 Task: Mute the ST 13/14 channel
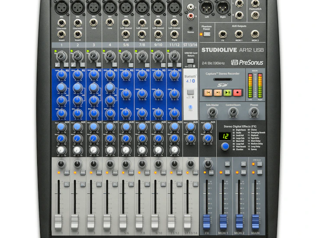[x=195, y=173]
